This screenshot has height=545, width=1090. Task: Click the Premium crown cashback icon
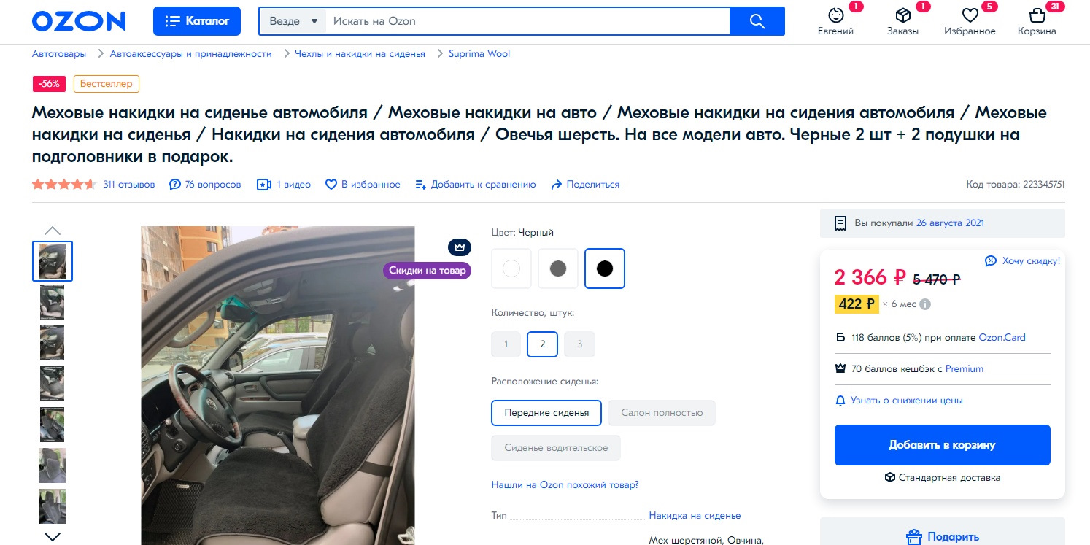point(840,368)
